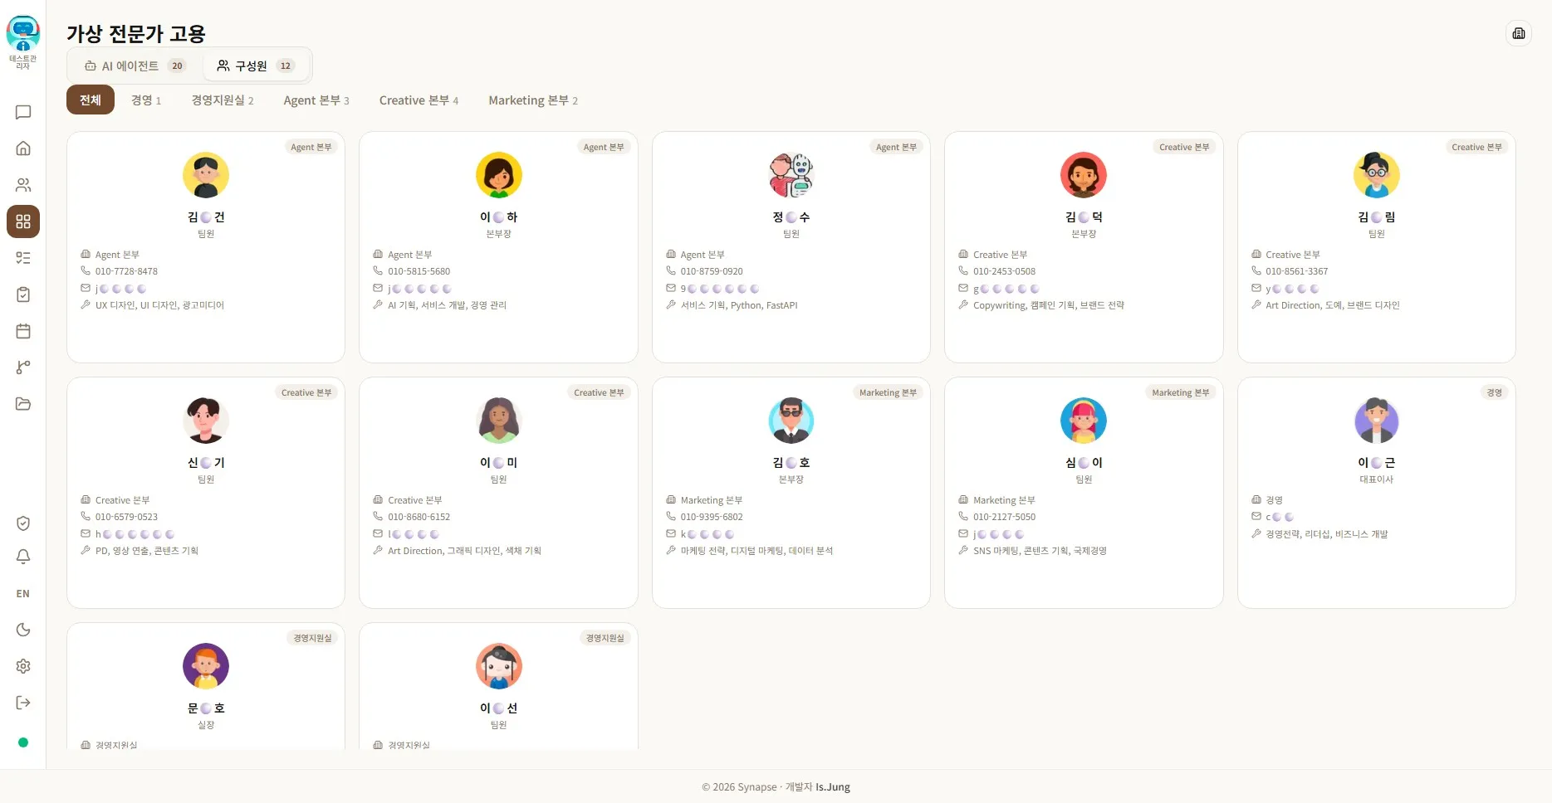Click avatar of 이○근 대표이사

click(x=1377, y=421)
